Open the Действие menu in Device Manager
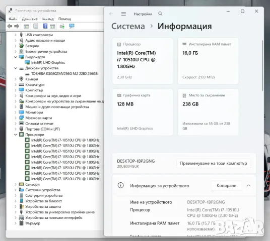Image resolution: width=270 pixels, height=241 pixels. coord(30,19)
